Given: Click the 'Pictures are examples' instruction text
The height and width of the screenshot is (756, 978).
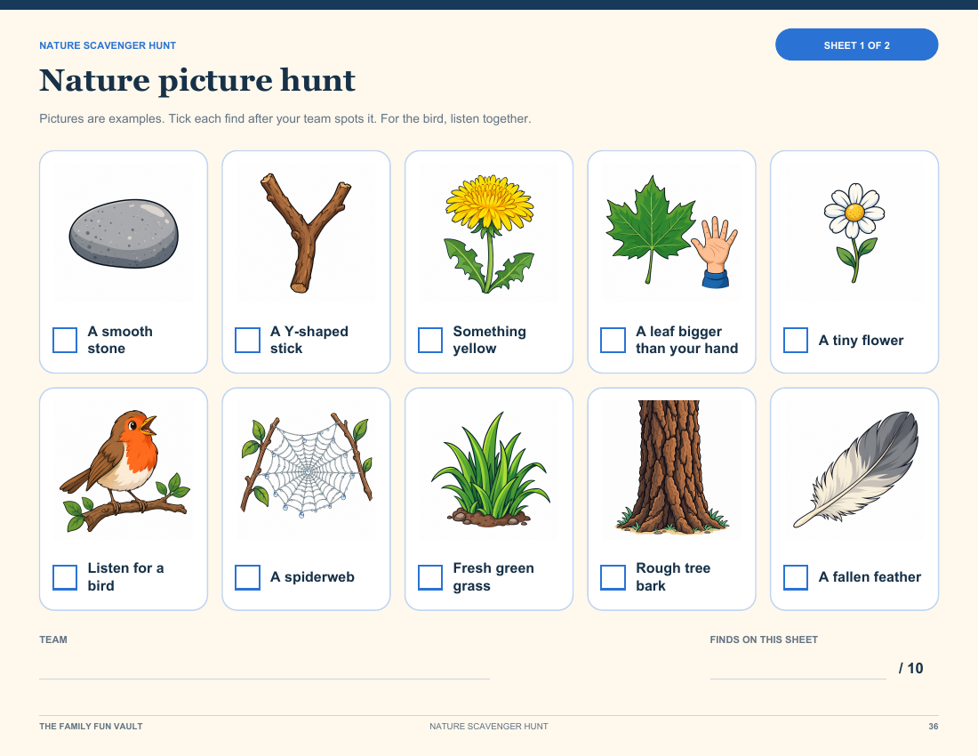Looking at the screenshot, I should tap(285, 118).
